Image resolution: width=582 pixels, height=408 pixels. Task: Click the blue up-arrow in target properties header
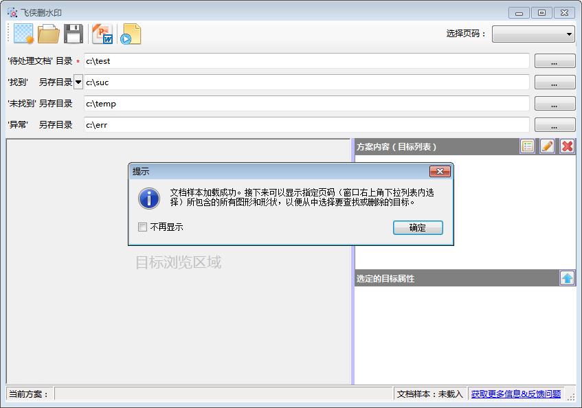(567, 278)
